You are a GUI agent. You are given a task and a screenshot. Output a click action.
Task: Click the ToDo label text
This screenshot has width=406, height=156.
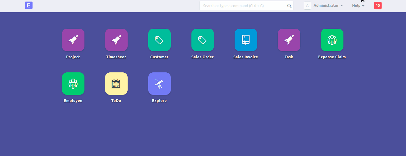[x=116, y=101]
